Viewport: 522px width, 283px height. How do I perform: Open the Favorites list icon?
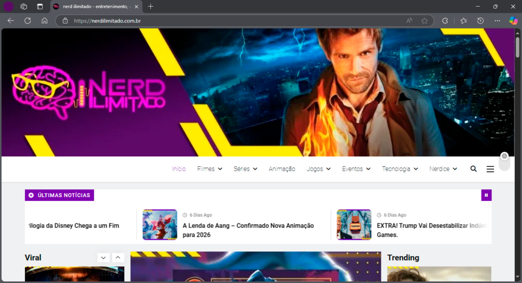(464, 21)
